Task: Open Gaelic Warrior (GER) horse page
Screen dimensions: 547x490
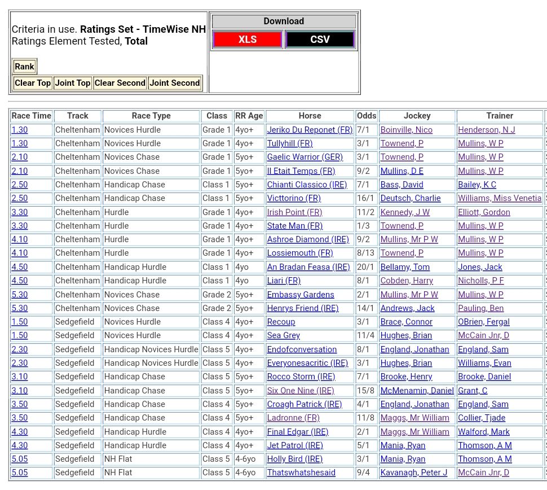Action: [305, 157]
